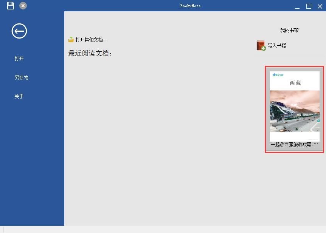Screen dimensions: 326x233
Task: Click the circular back arrow in sidebar
Action: (19, 31)
